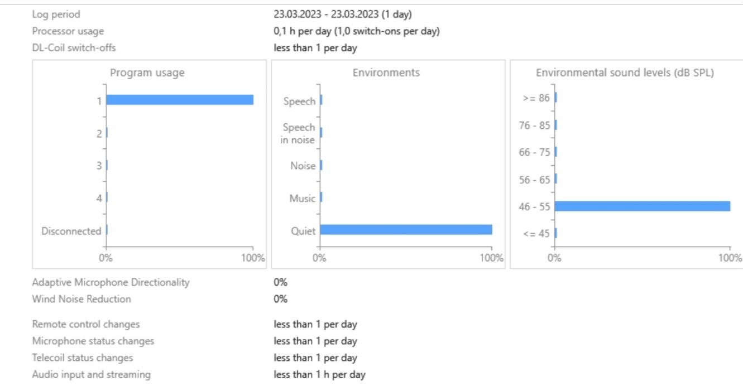Select the Log period date range text
This screenshot has width=743, height=386.
(x=342, y=15)
